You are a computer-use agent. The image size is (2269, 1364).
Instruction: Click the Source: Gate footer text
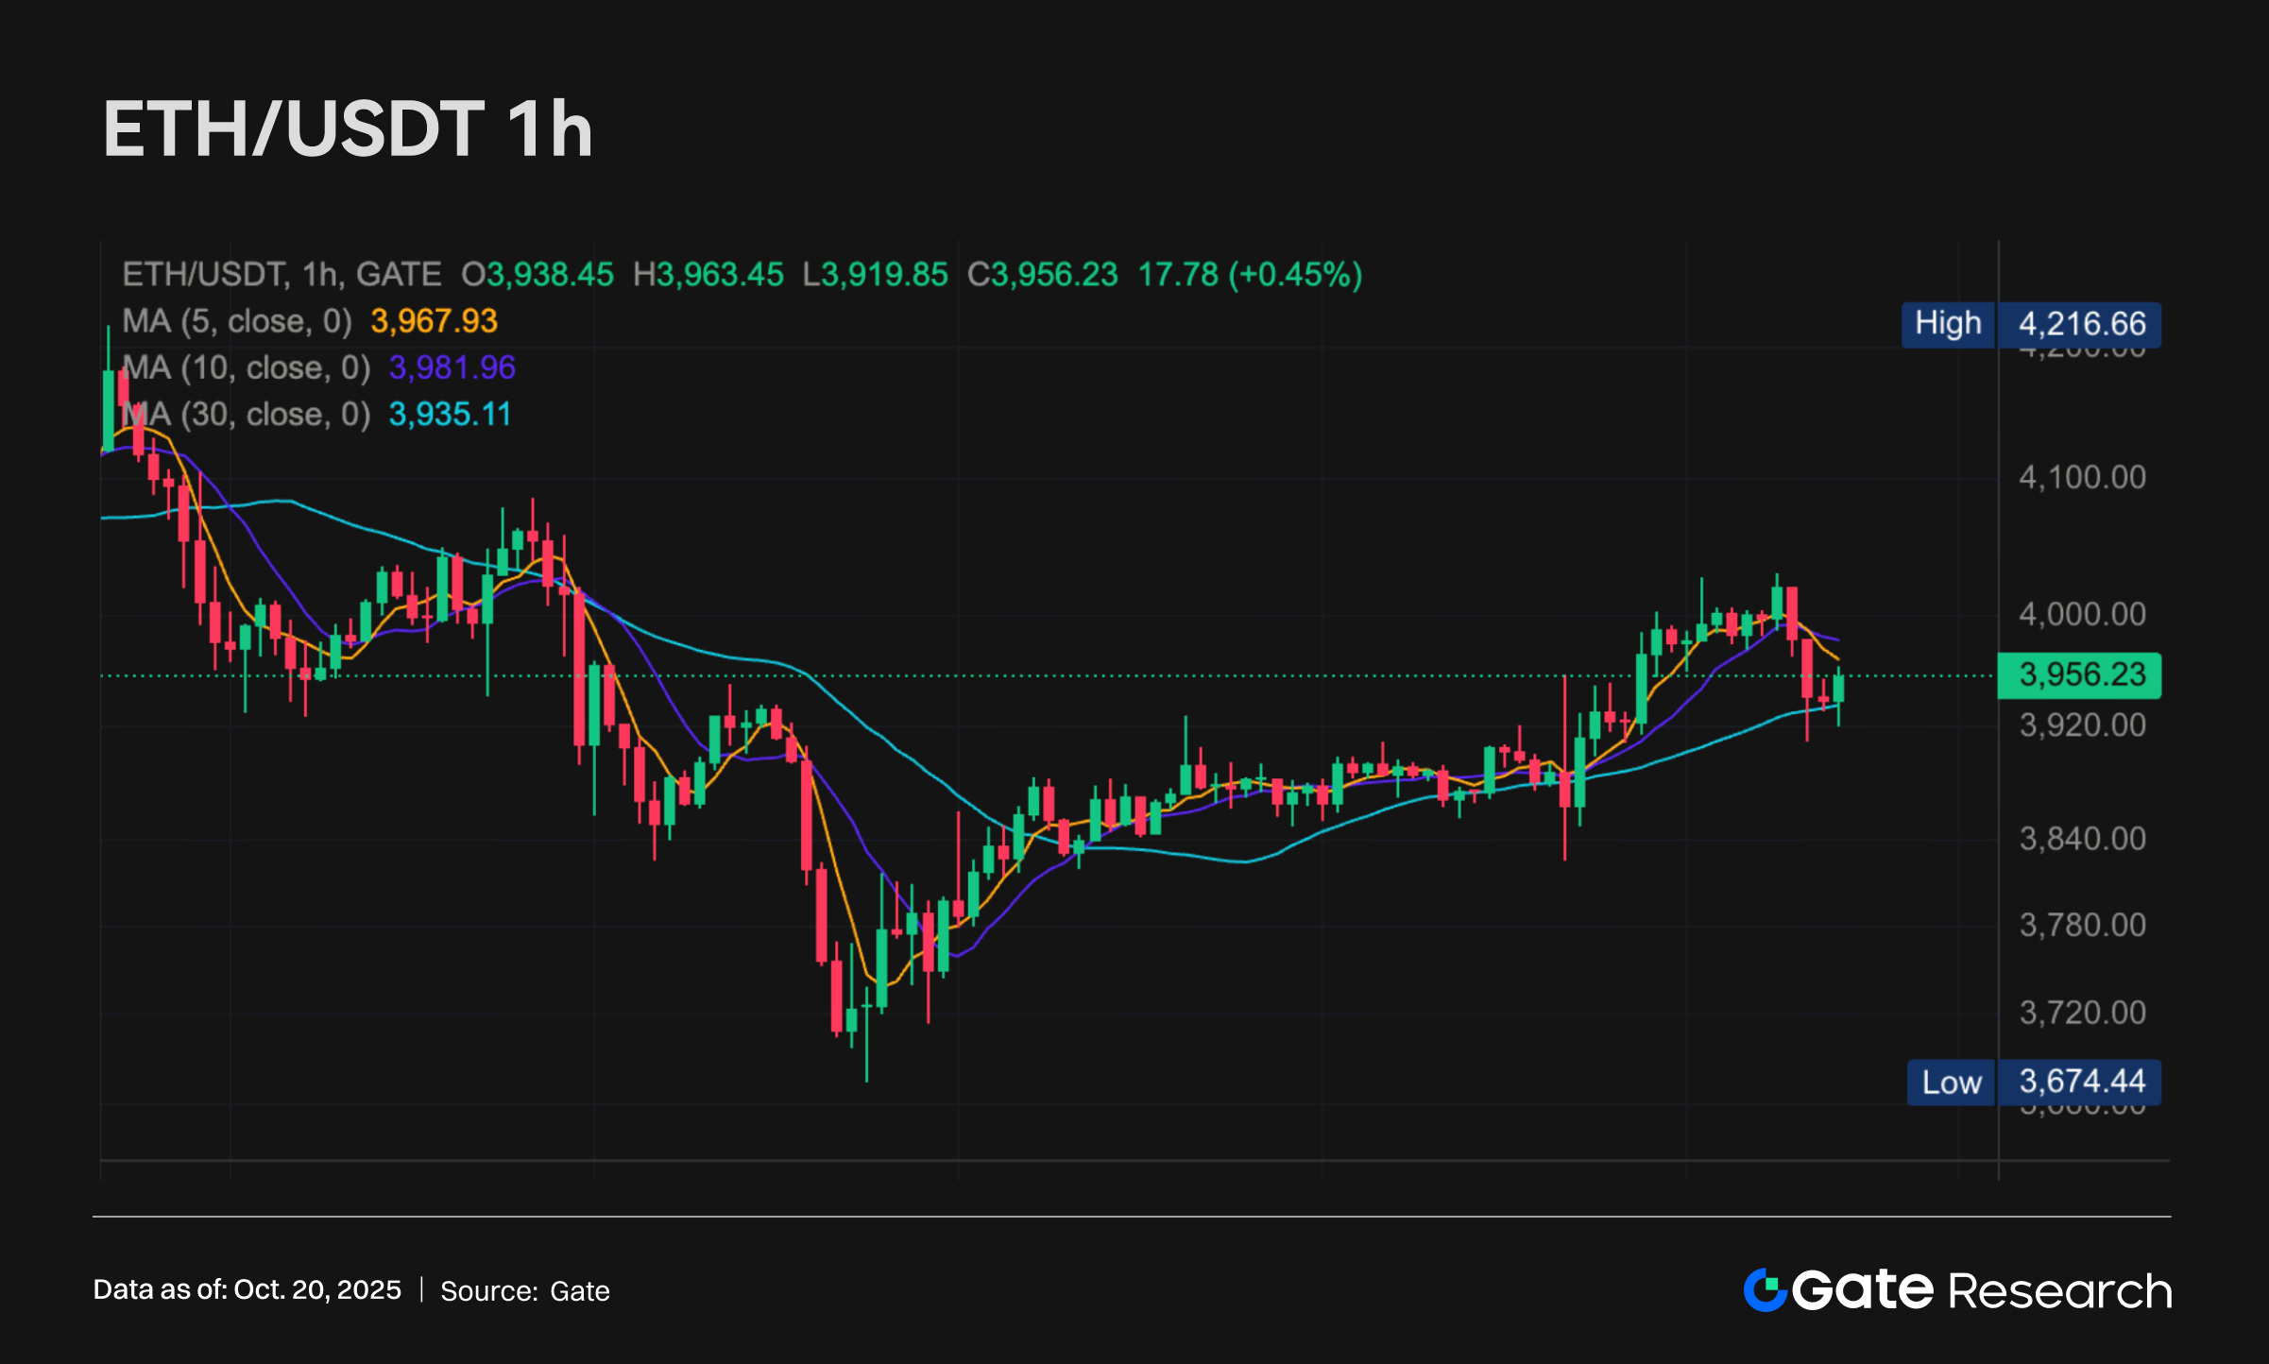tap(525, 1291)
